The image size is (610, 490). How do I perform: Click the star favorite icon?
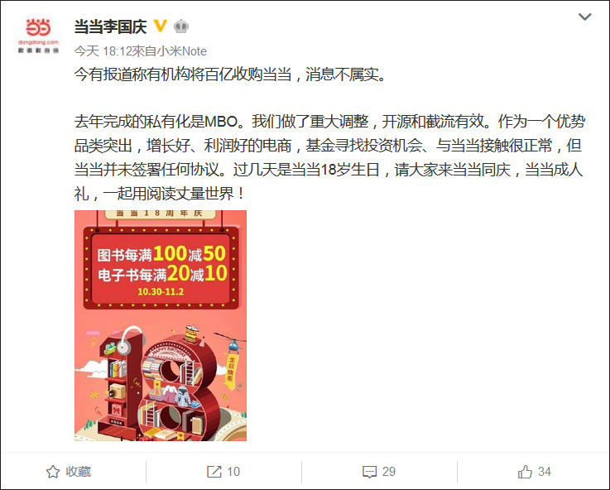tap(53, 472)
